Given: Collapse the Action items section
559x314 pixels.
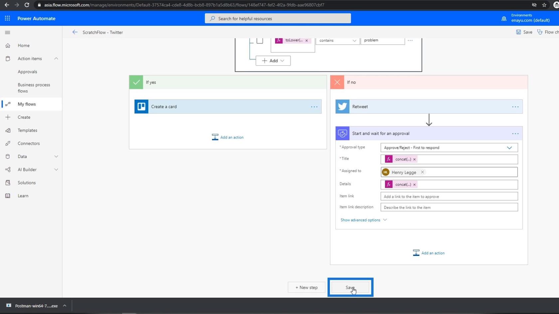Looking at the screenshot, I should point(56,58).
